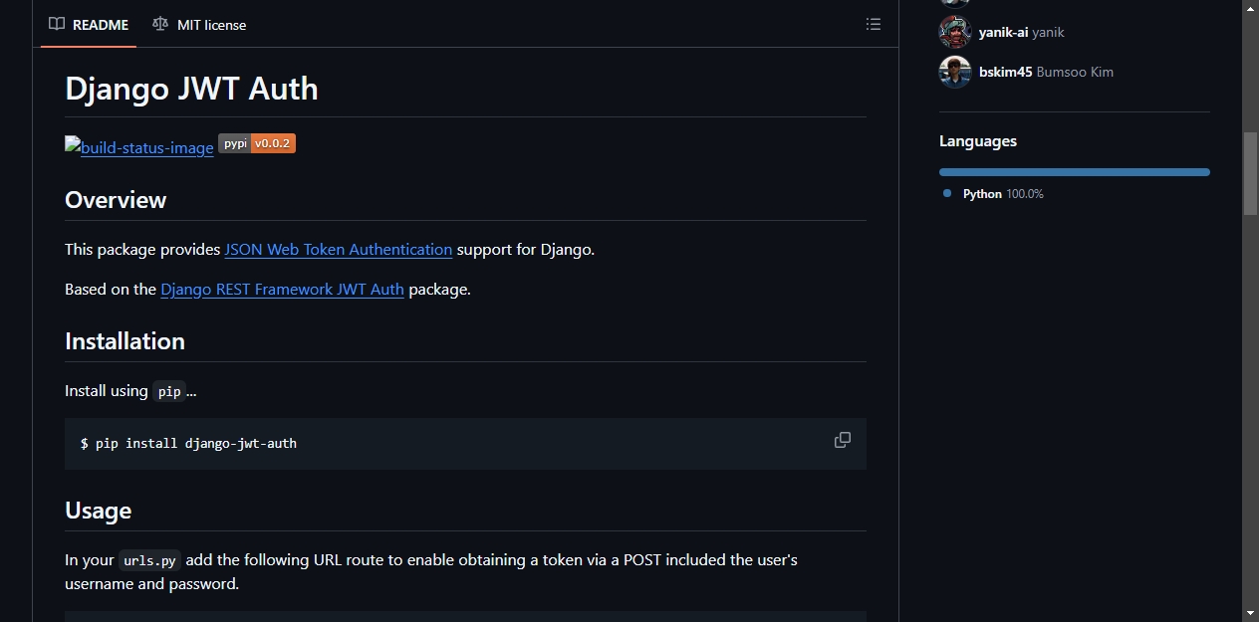Open yanik-ai contributor profile link

[x=1021, y=32]
